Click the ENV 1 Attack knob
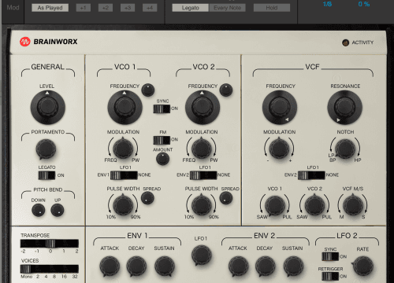Screen dimensions: 394x283 click(110, 266)
